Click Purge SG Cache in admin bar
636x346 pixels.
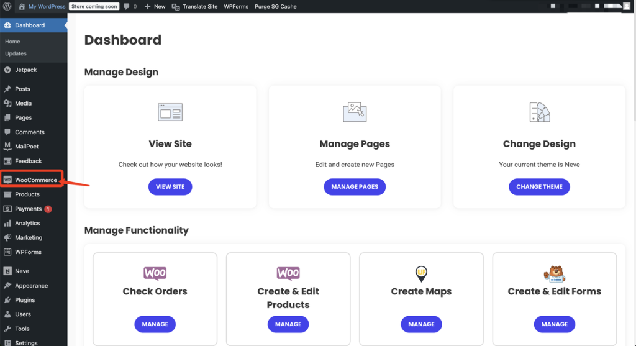276,7
